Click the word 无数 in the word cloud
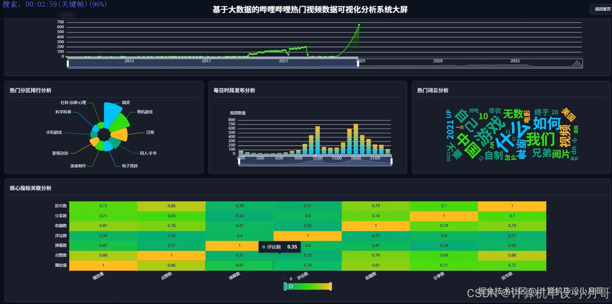 pyautogui.click(x=513, y=114)
